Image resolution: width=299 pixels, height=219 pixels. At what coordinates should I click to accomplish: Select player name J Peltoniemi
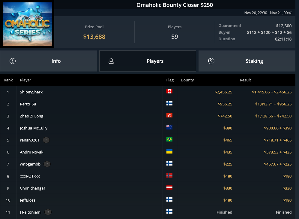[31, 212]
